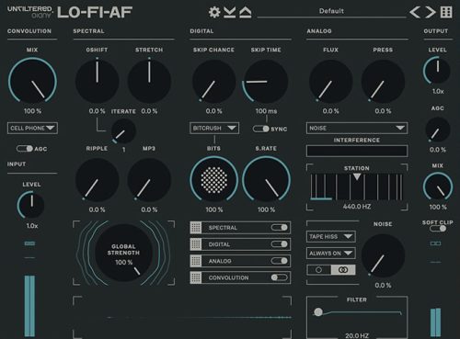
Task: Click the Interference display bar
Action: (357, 151)
